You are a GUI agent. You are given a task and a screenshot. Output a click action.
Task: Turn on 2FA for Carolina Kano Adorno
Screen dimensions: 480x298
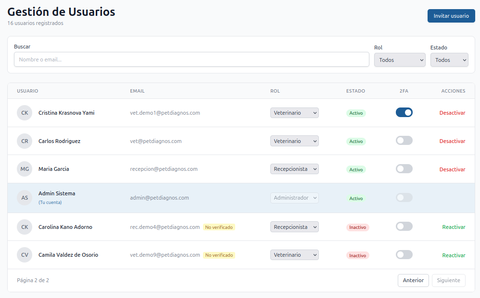tap(404, 226)
